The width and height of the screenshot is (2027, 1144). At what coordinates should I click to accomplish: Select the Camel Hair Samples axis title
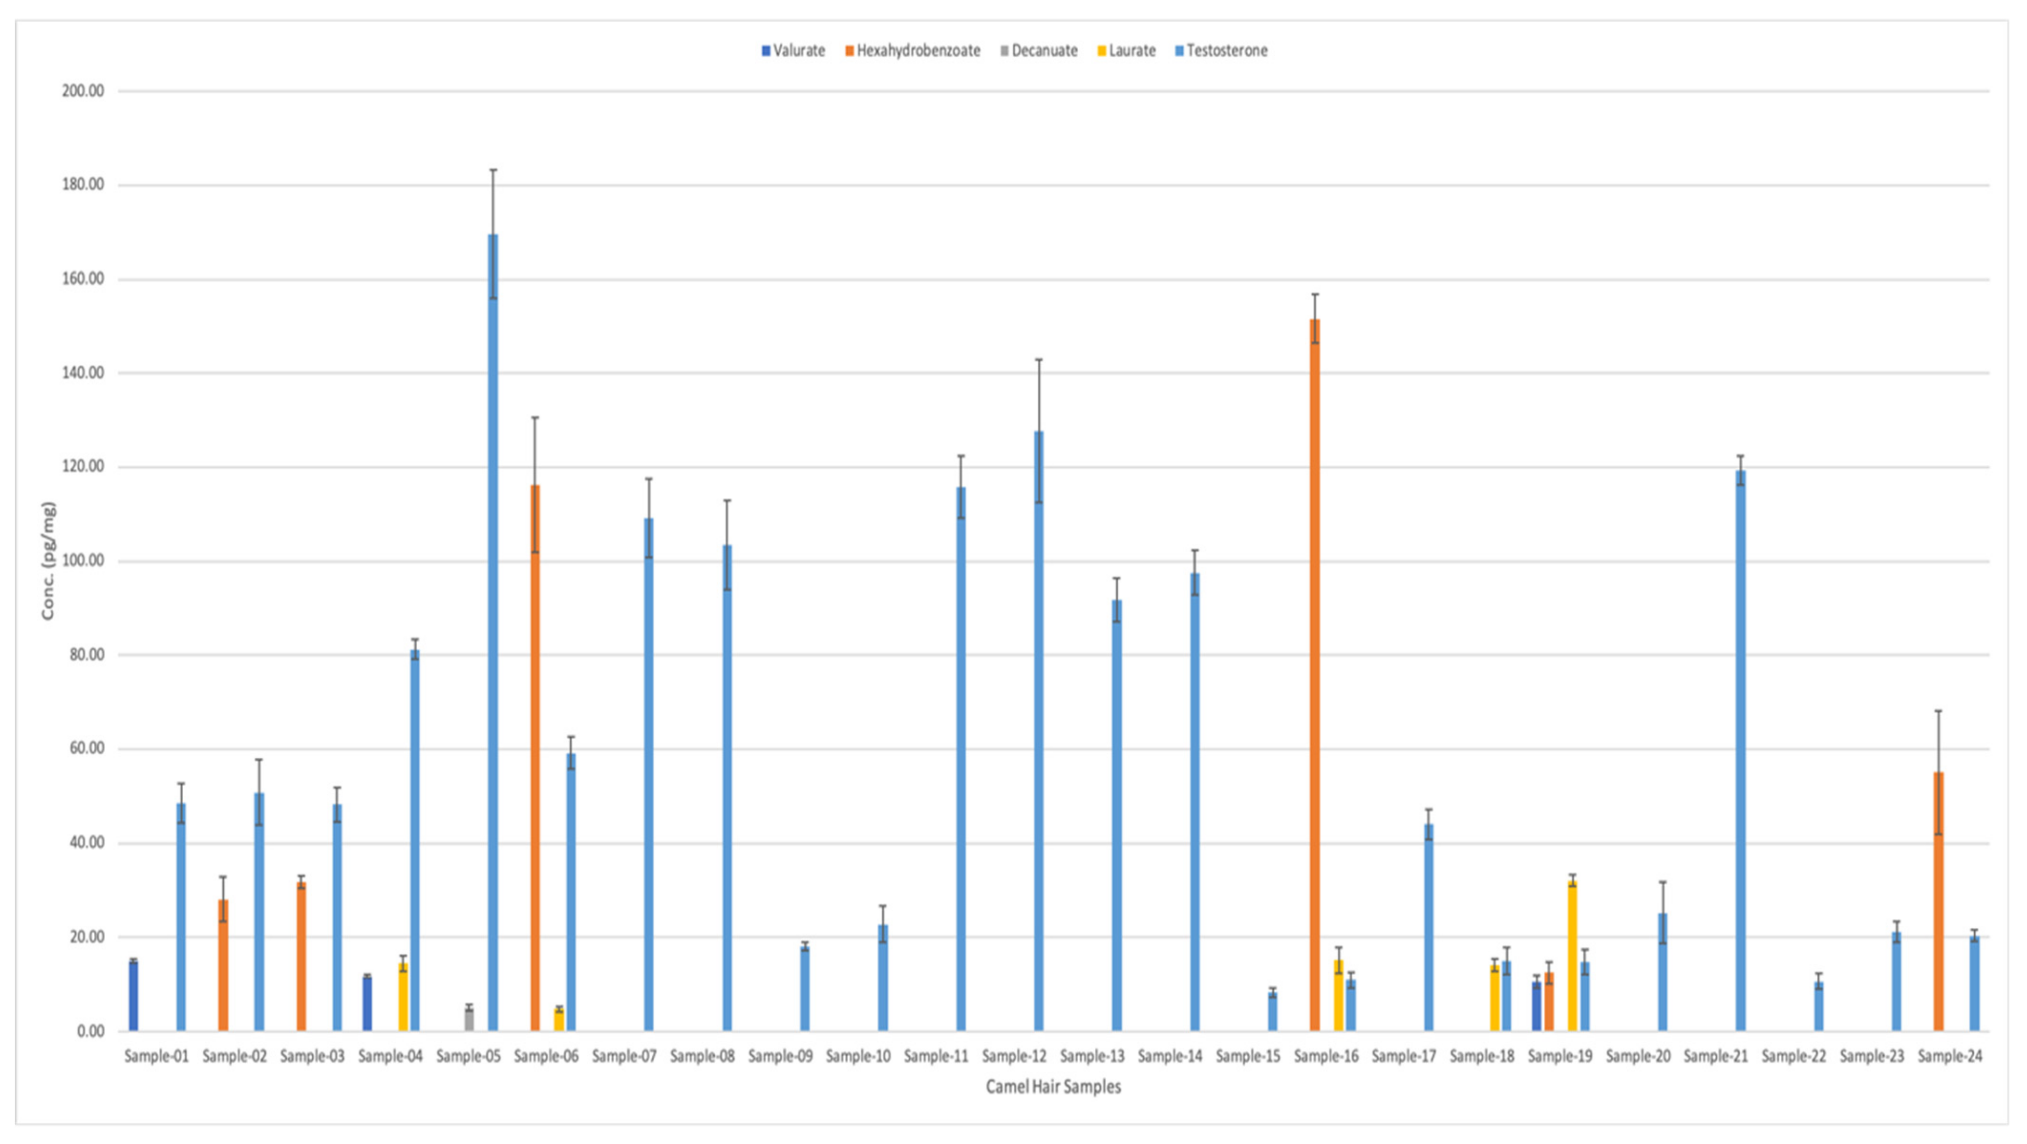tap(1053, 1087)
